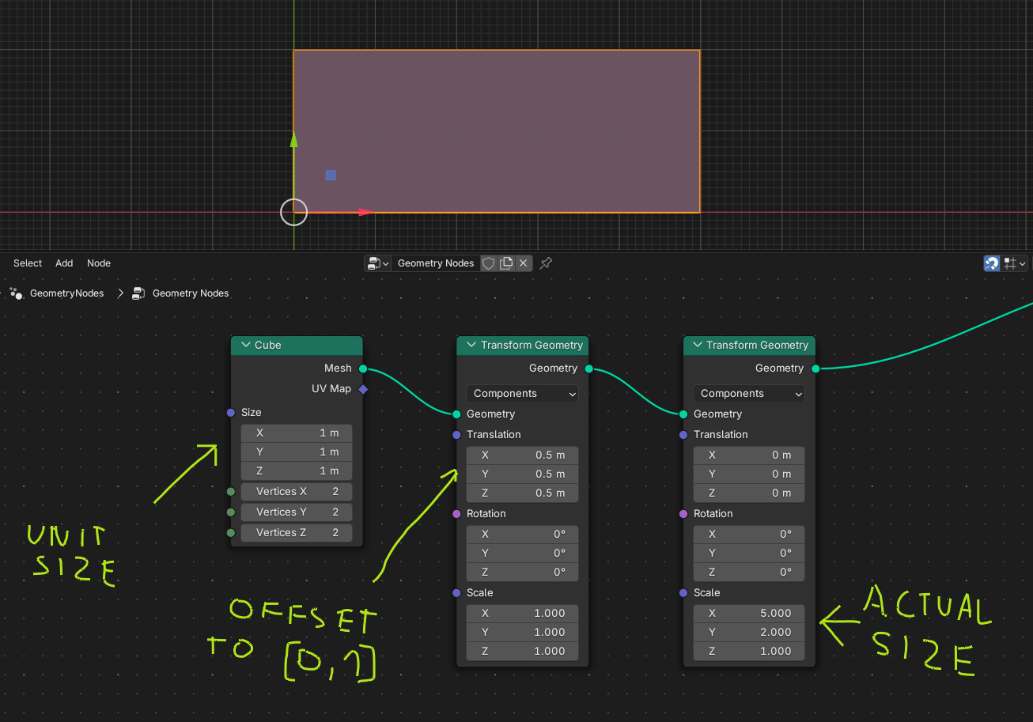
Task: Toggle the fake user shield icon
Action: click(489, 263)
